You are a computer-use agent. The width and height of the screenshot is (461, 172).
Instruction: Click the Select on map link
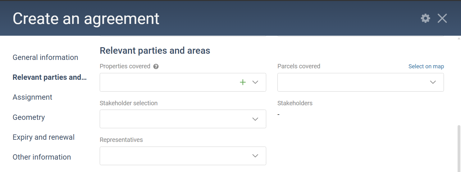point(426,66)
